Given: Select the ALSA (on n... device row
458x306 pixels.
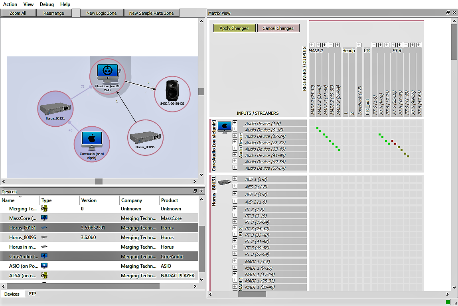Looking at the screenshot, I should pos(99,275).
